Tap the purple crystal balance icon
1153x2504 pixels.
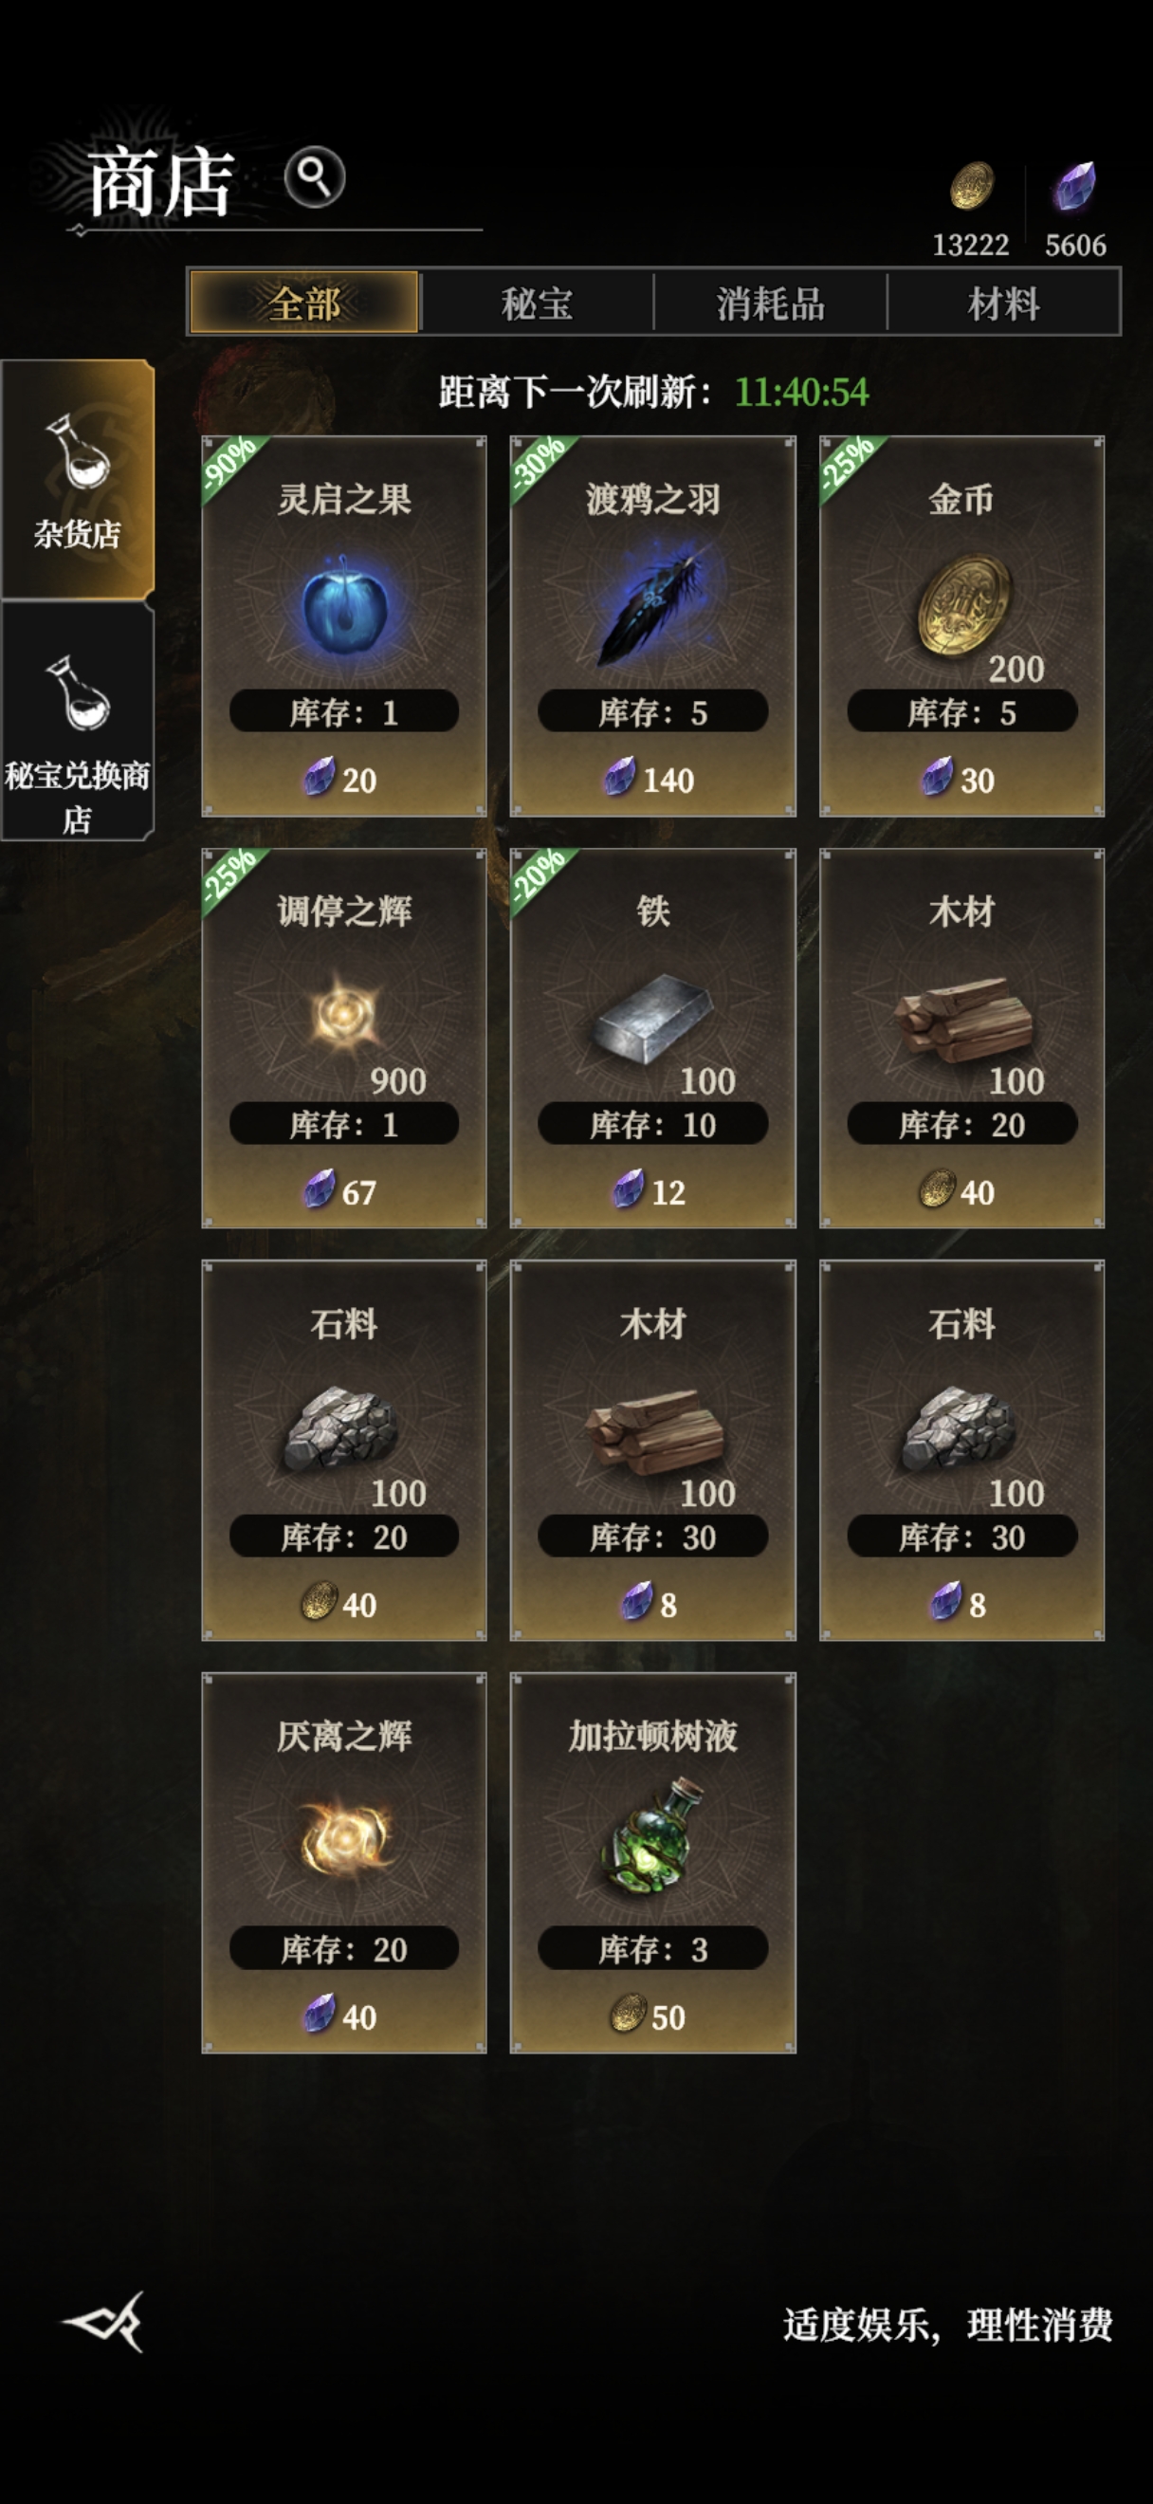click(1075, 186)
